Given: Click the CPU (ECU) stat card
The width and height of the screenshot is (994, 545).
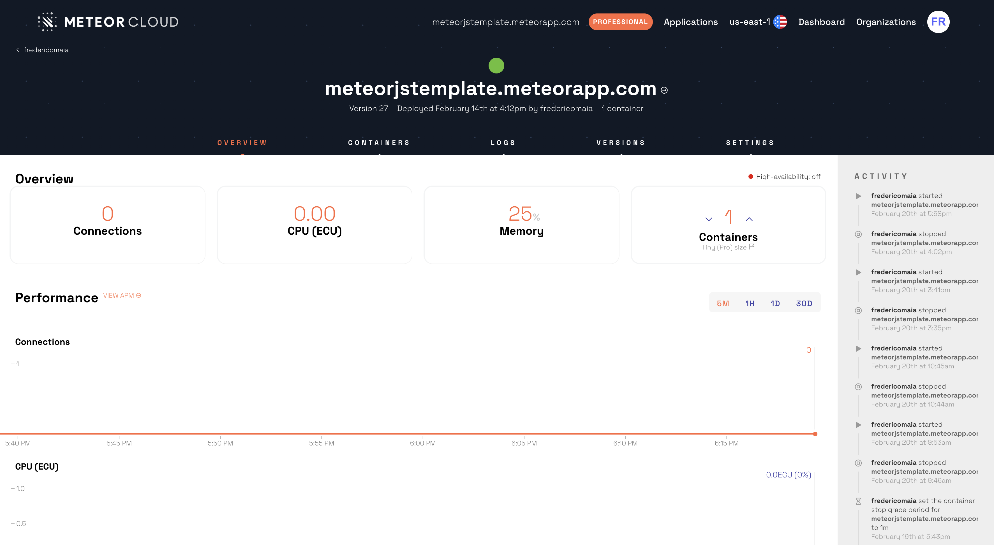Looking at the screenshot, I should [x=315, y=225].
